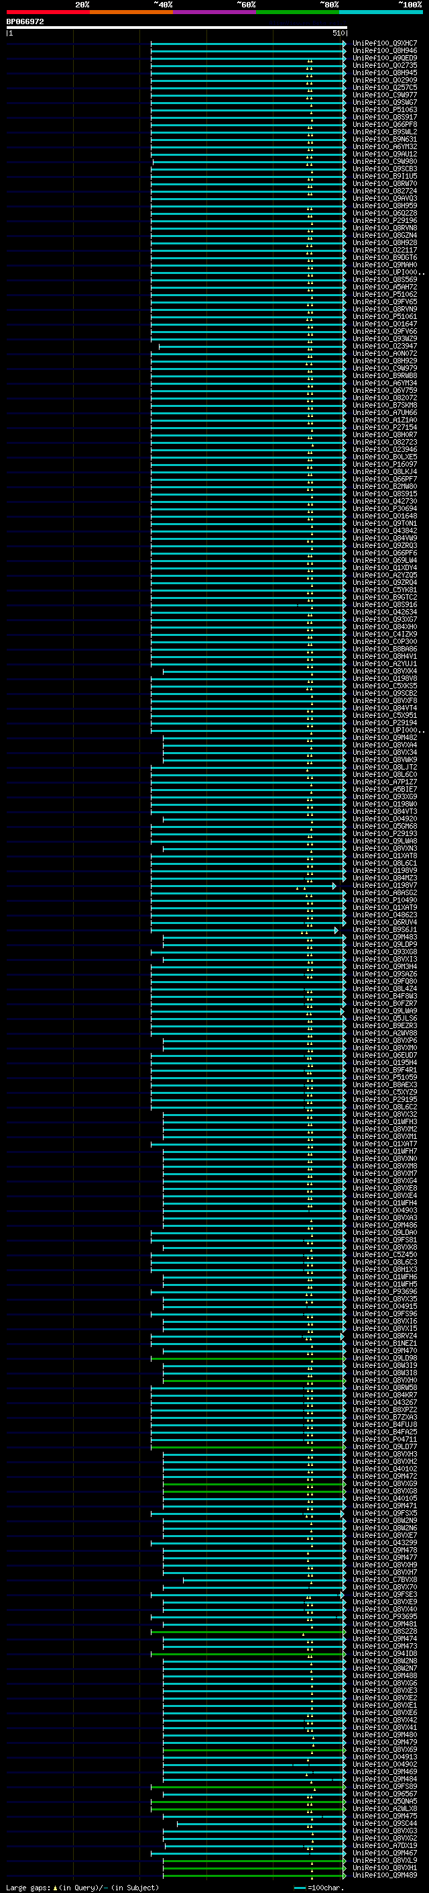Select the UniRef100_Q9AVQ3 label
Viewport: 429px width, 1893px height.
tap(384, 198)
